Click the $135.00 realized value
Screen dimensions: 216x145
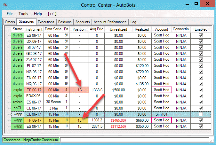tap(142, 84)
